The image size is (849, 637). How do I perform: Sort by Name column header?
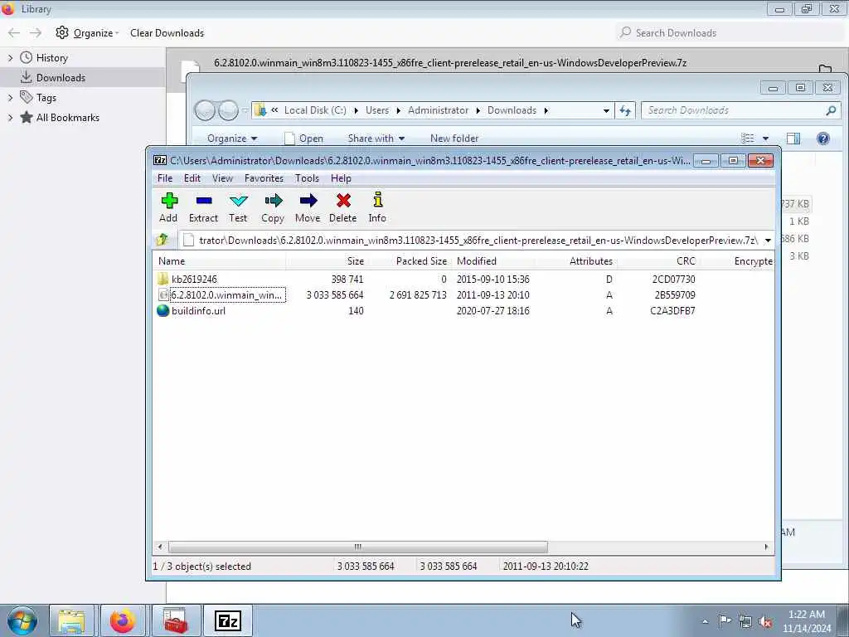pos(221,261)
